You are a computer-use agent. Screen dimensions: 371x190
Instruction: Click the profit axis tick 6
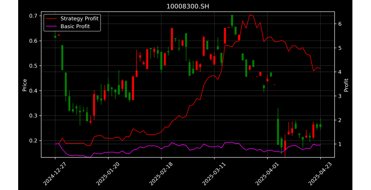340,24
